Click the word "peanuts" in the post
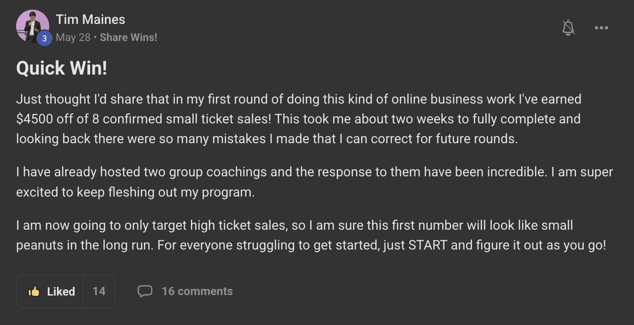Viewport: 634px width, 325px height. coord(38,245)
